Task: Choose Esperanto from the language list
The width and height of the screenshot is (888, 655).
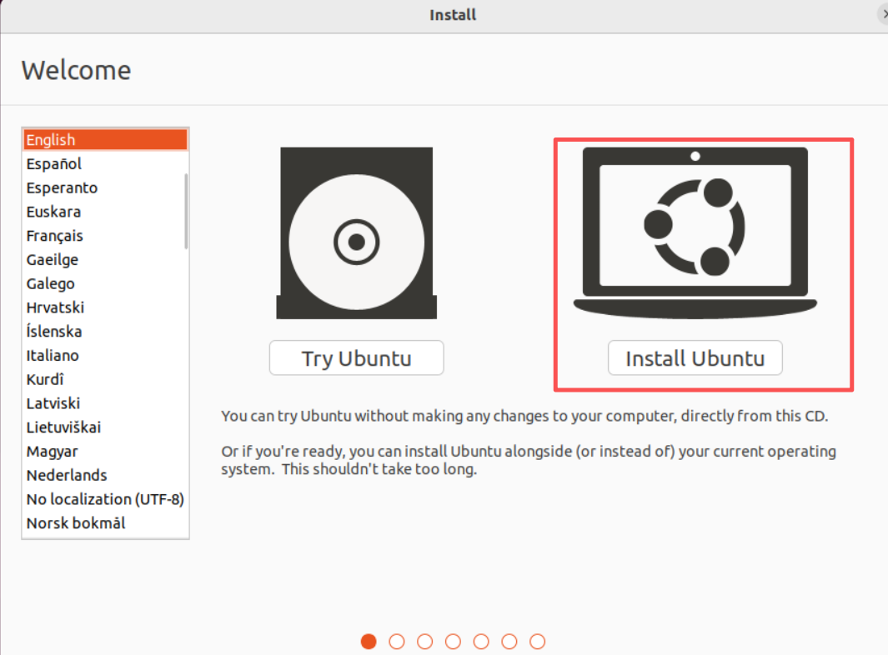Action: point(105,187)
